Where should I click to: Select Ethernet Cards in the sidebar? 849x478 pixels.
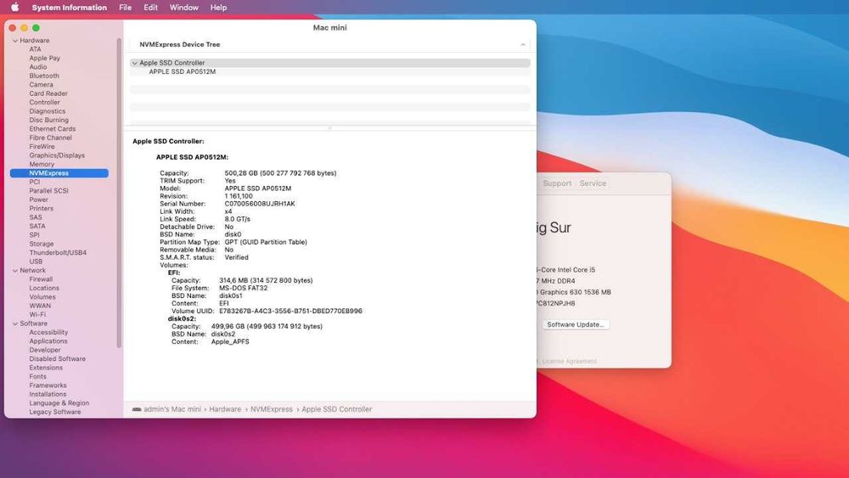tap(52, 129)
